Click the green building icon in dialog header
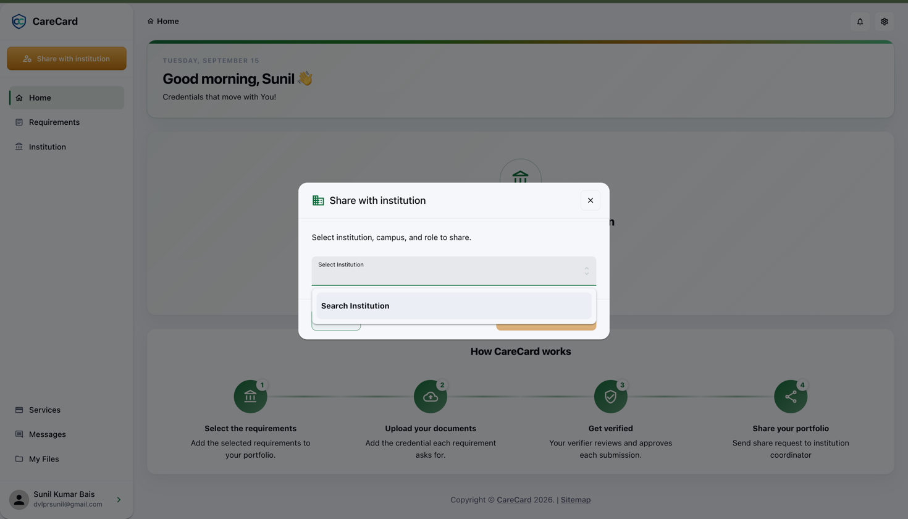Image resolution: width=908 pixels, height=519 pixels. (318, 200)
